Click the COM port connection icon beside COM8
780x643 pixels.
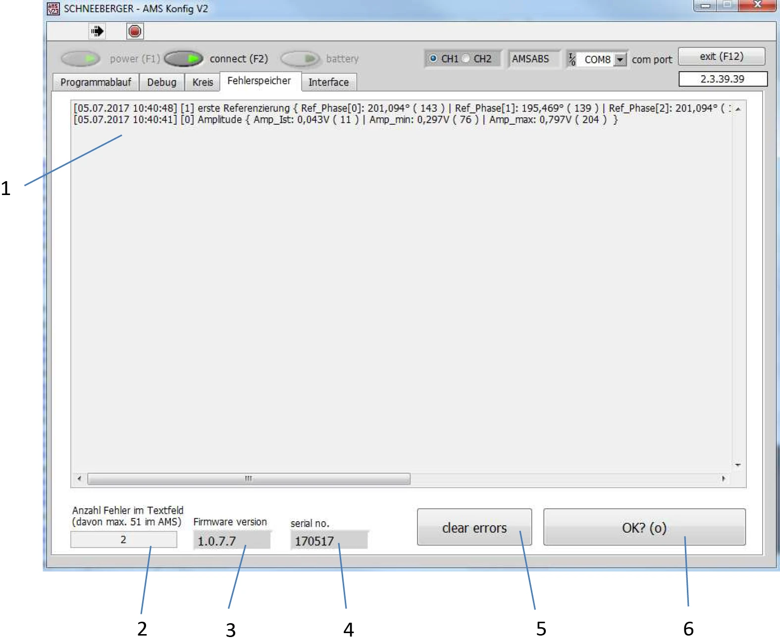coord(572,59)
